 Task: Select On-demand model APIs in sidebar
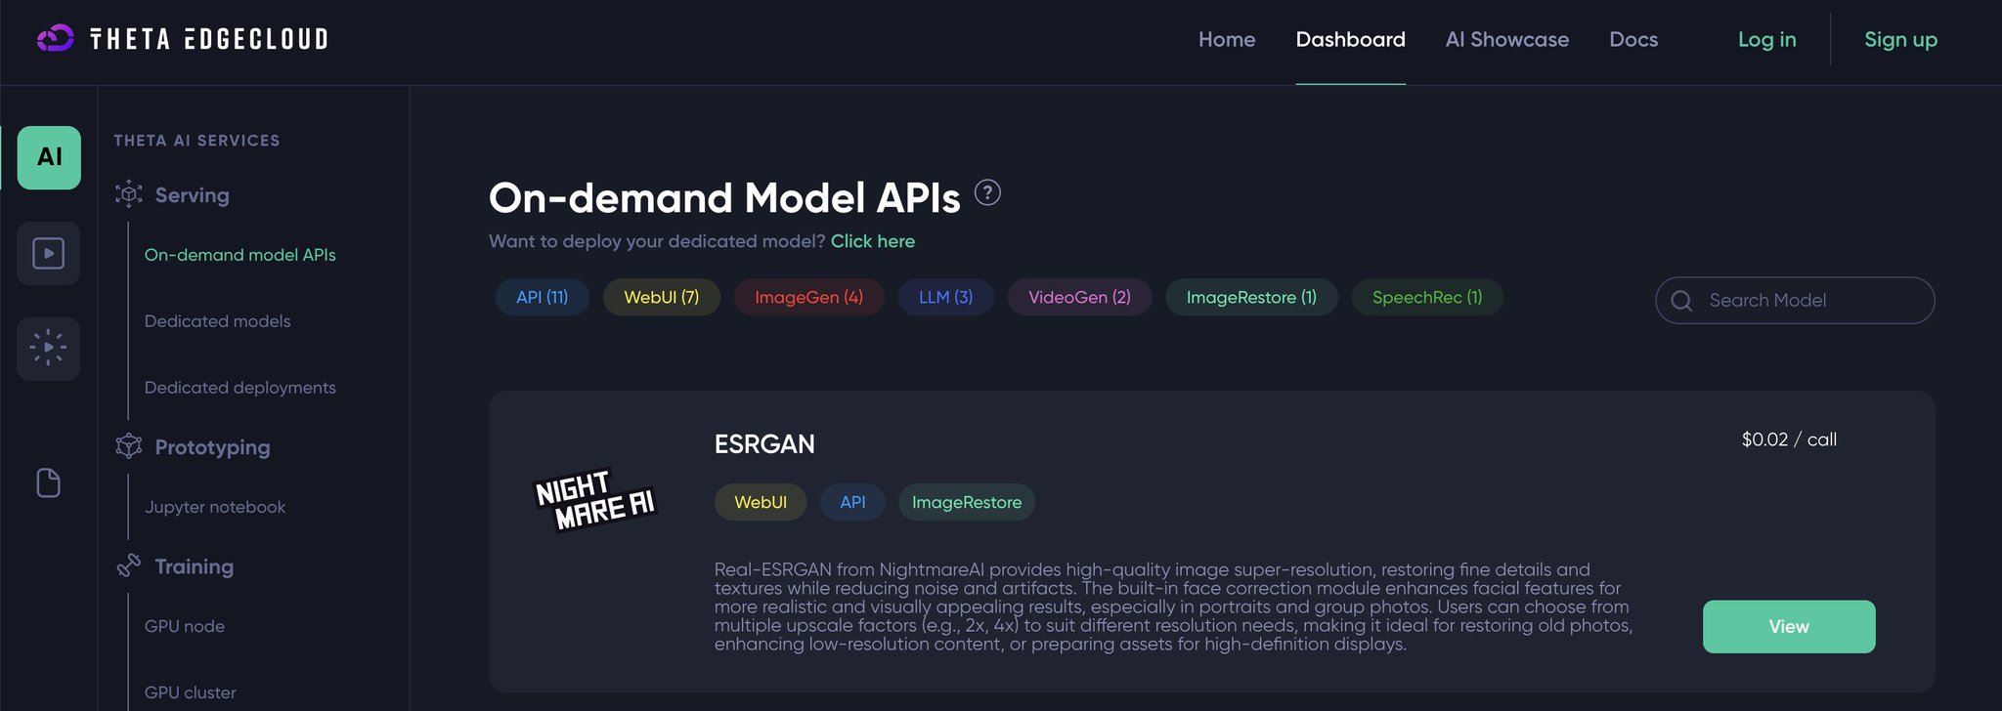point(239,255)
